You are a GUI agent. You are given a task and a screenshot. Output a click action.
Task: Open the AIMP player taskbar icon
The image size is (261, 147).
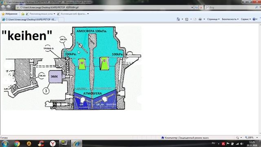29,143
